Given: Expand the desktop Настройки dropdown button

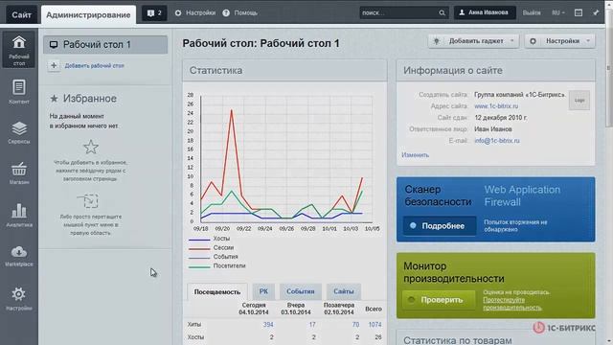Looking at the screenshot, I should (559, 41).
